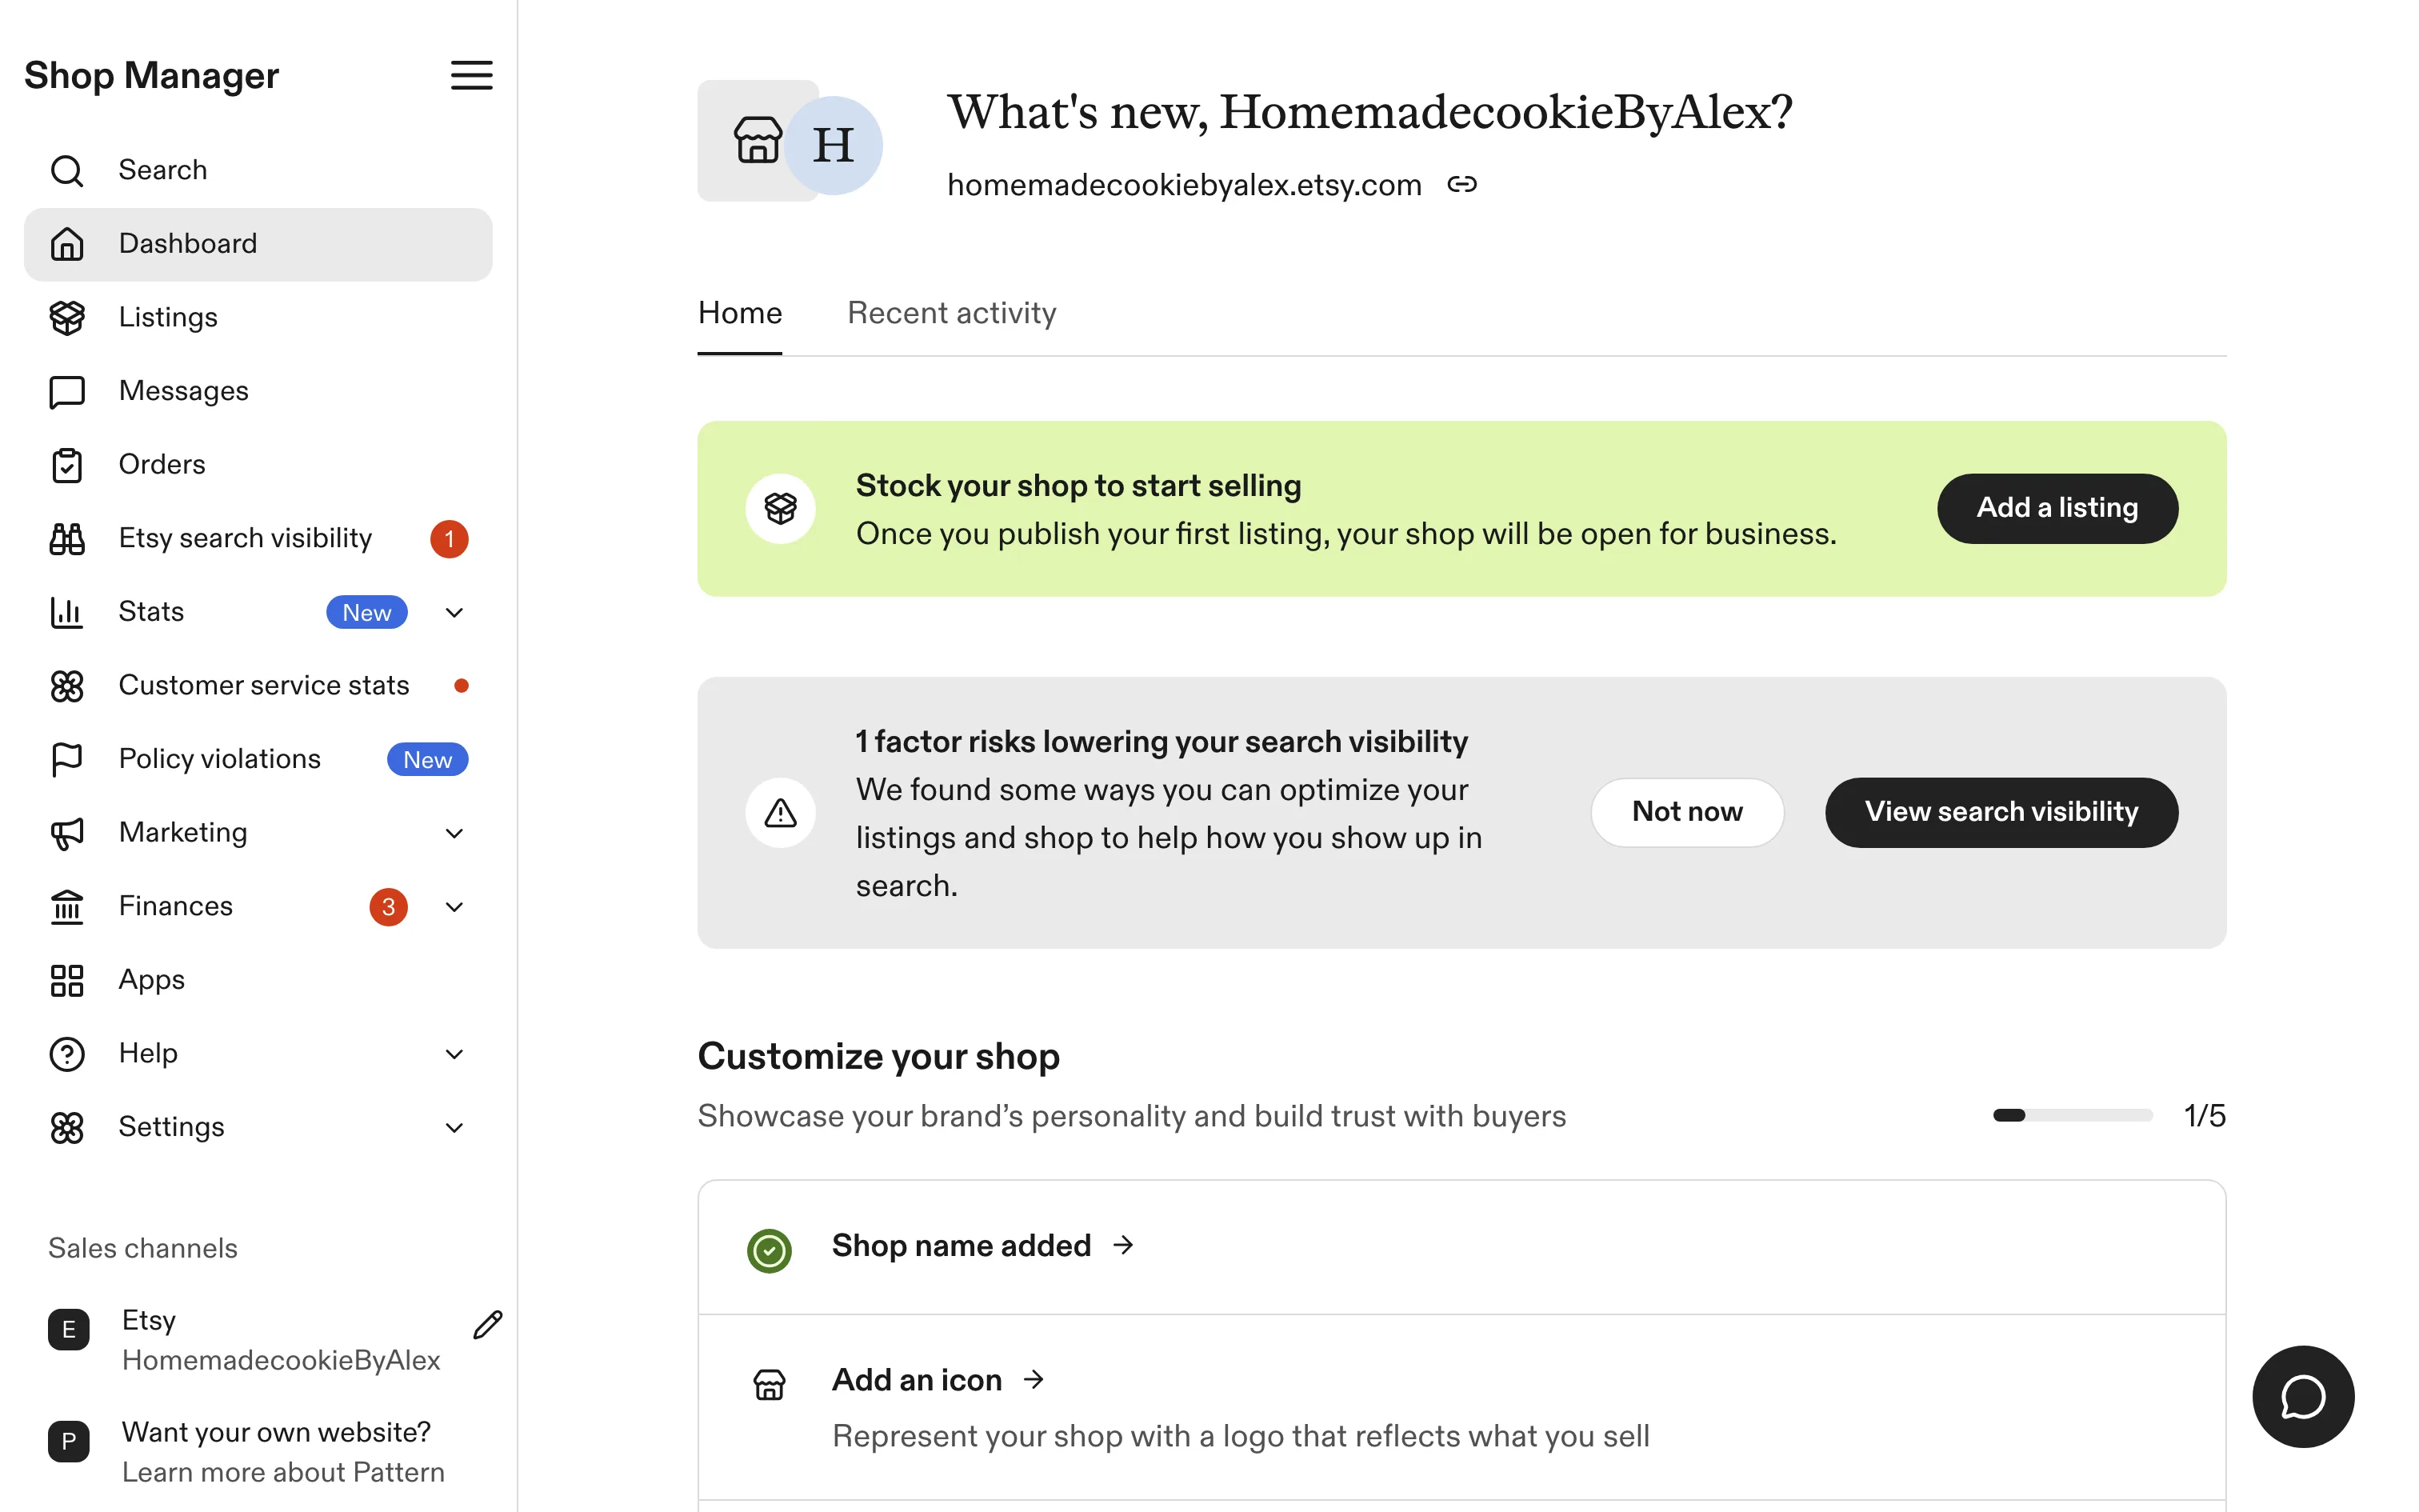The height and width of the screenshot is (1512, 2419).
Task: Open the chat bubble help widget
Action: pos(2303,1396)
